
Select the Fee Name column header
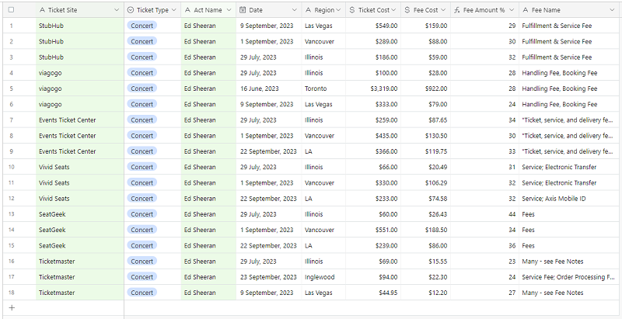pos(570,10)
